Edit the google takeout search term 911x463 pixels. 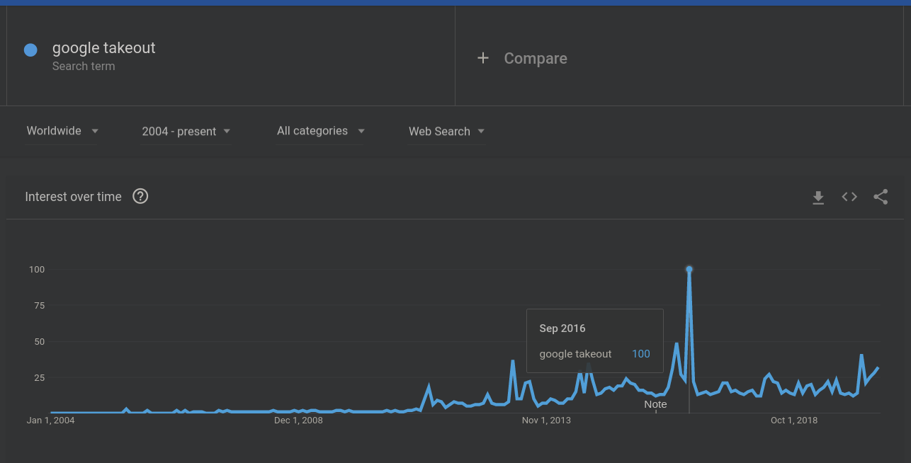tap(103, 48)
